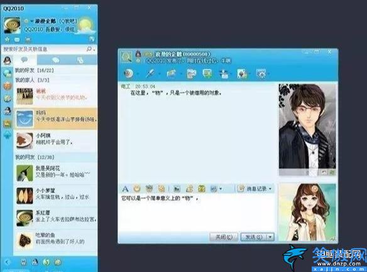
Task: Select the 系红唇 contact
Action: click(55, 217)
